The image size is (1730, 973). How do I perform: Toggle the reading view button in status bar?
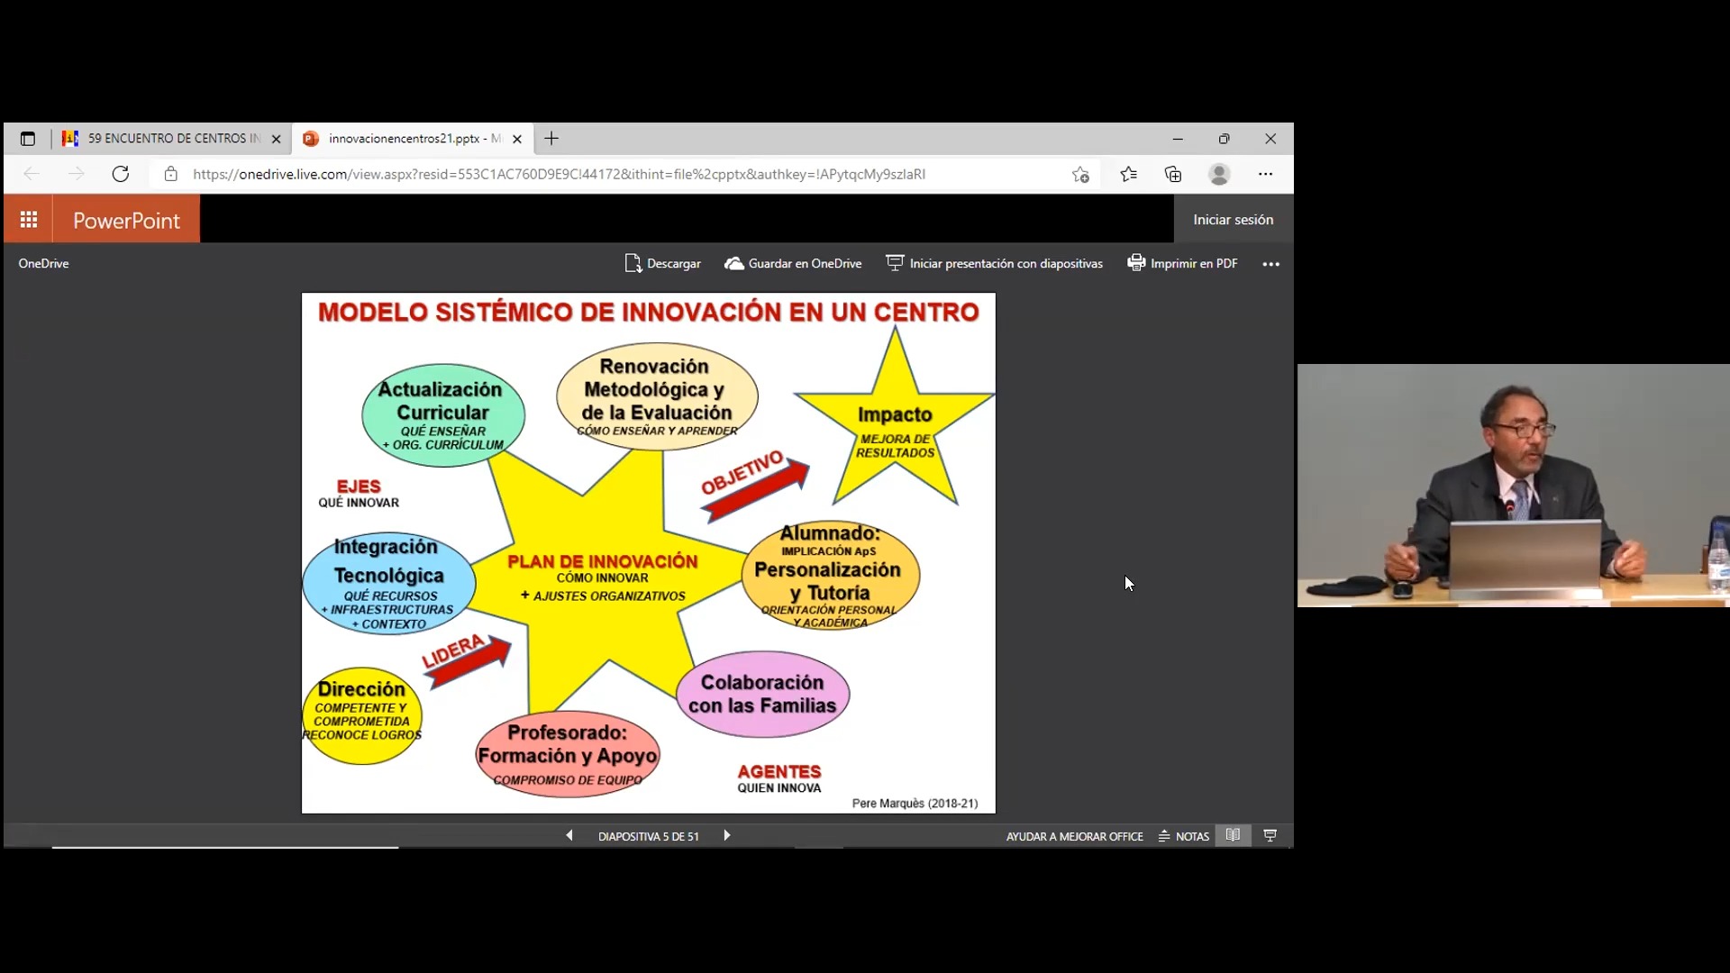[1233, 835]
